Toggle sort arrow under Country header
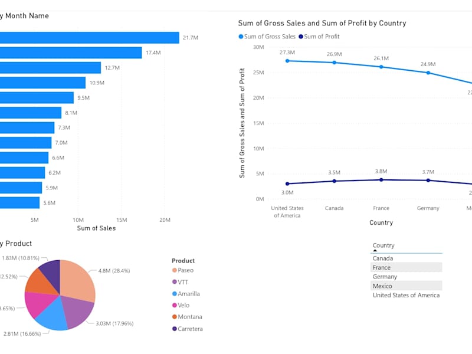The width and height of the screenshot is (472, 354). (375, 250)
